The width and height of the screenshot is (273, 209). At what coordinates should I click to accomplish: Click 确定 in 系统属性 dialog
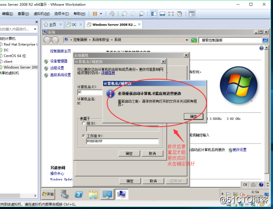pyautogui.click(x=130, y=181)
